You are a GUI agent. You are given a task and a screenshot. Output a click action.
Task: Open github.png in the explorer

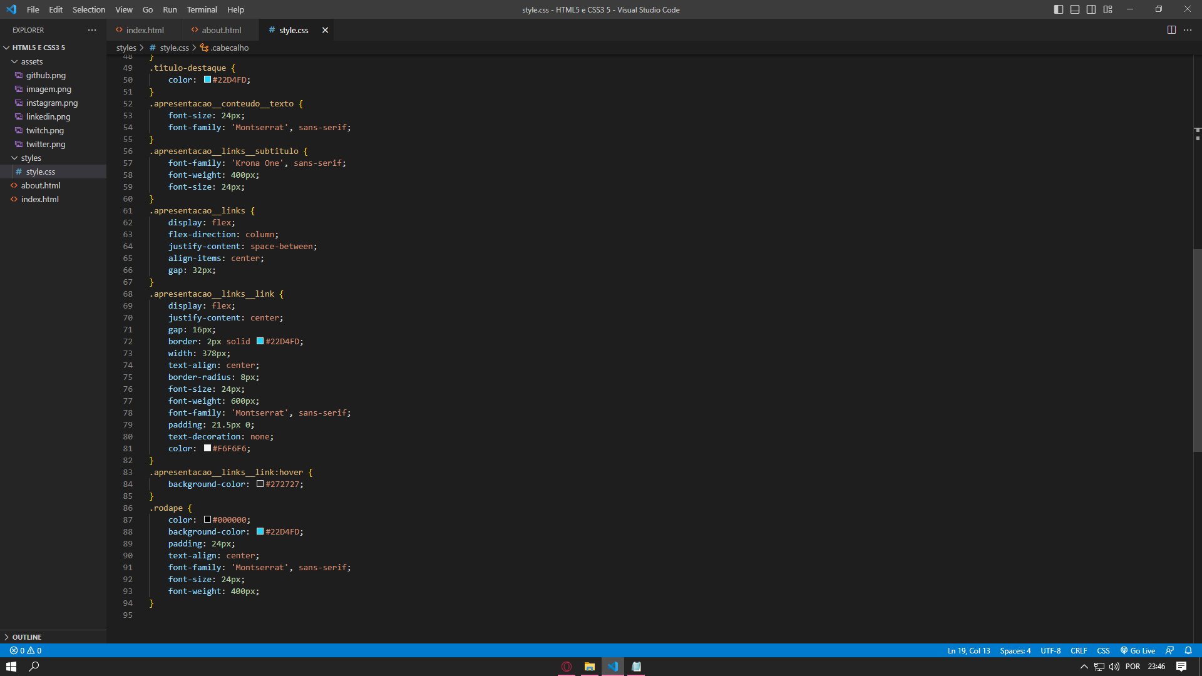[53, 75]
